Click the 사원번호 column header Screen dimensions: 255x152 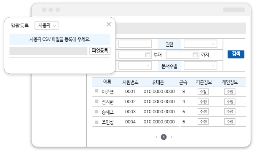coord(130,82)
